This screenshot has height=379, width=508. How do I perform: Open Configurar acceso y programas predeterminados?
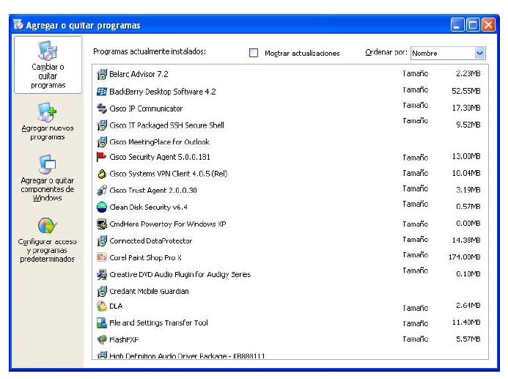point(48,240)
